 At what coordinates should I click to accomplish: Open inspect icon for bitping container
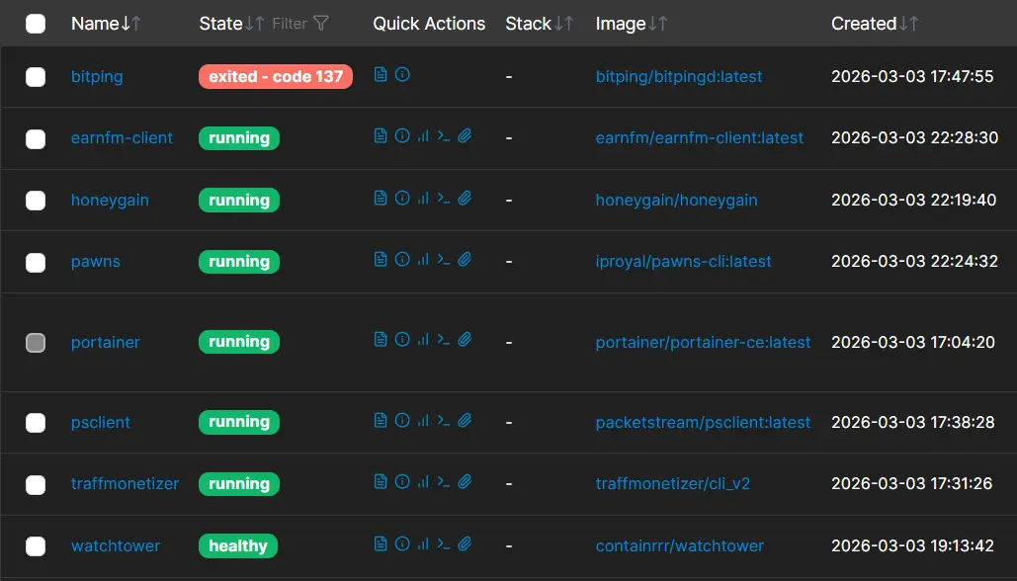pos(402,74)
